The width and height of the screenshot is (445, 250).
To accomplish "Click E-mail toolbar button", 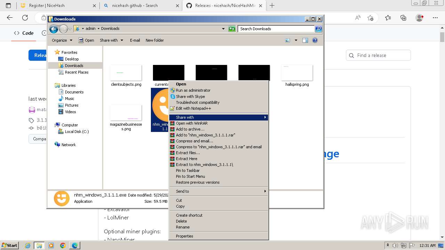I will tap(135, 40).
